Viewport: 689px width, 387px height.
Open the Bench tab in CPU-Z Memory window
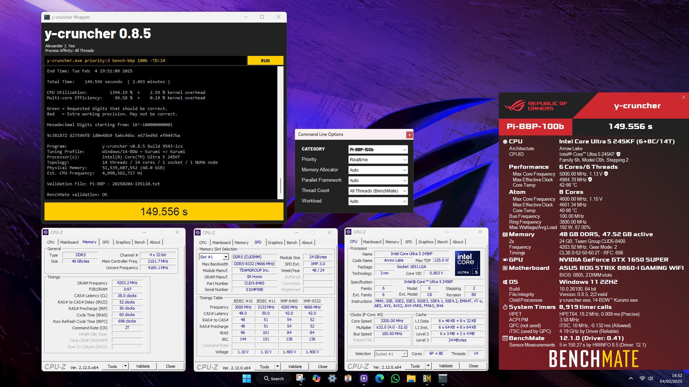140,242
